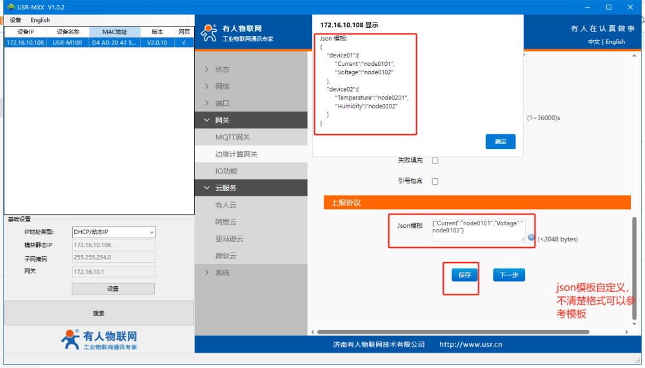Click the horizontal scrollbar's right arrow

point(626,332)
